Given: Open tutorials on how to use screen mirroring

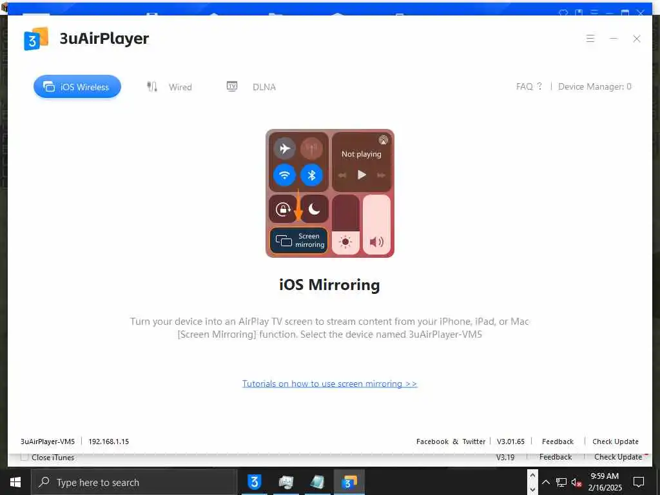Looking at the screenshot, I should [329, 383].
